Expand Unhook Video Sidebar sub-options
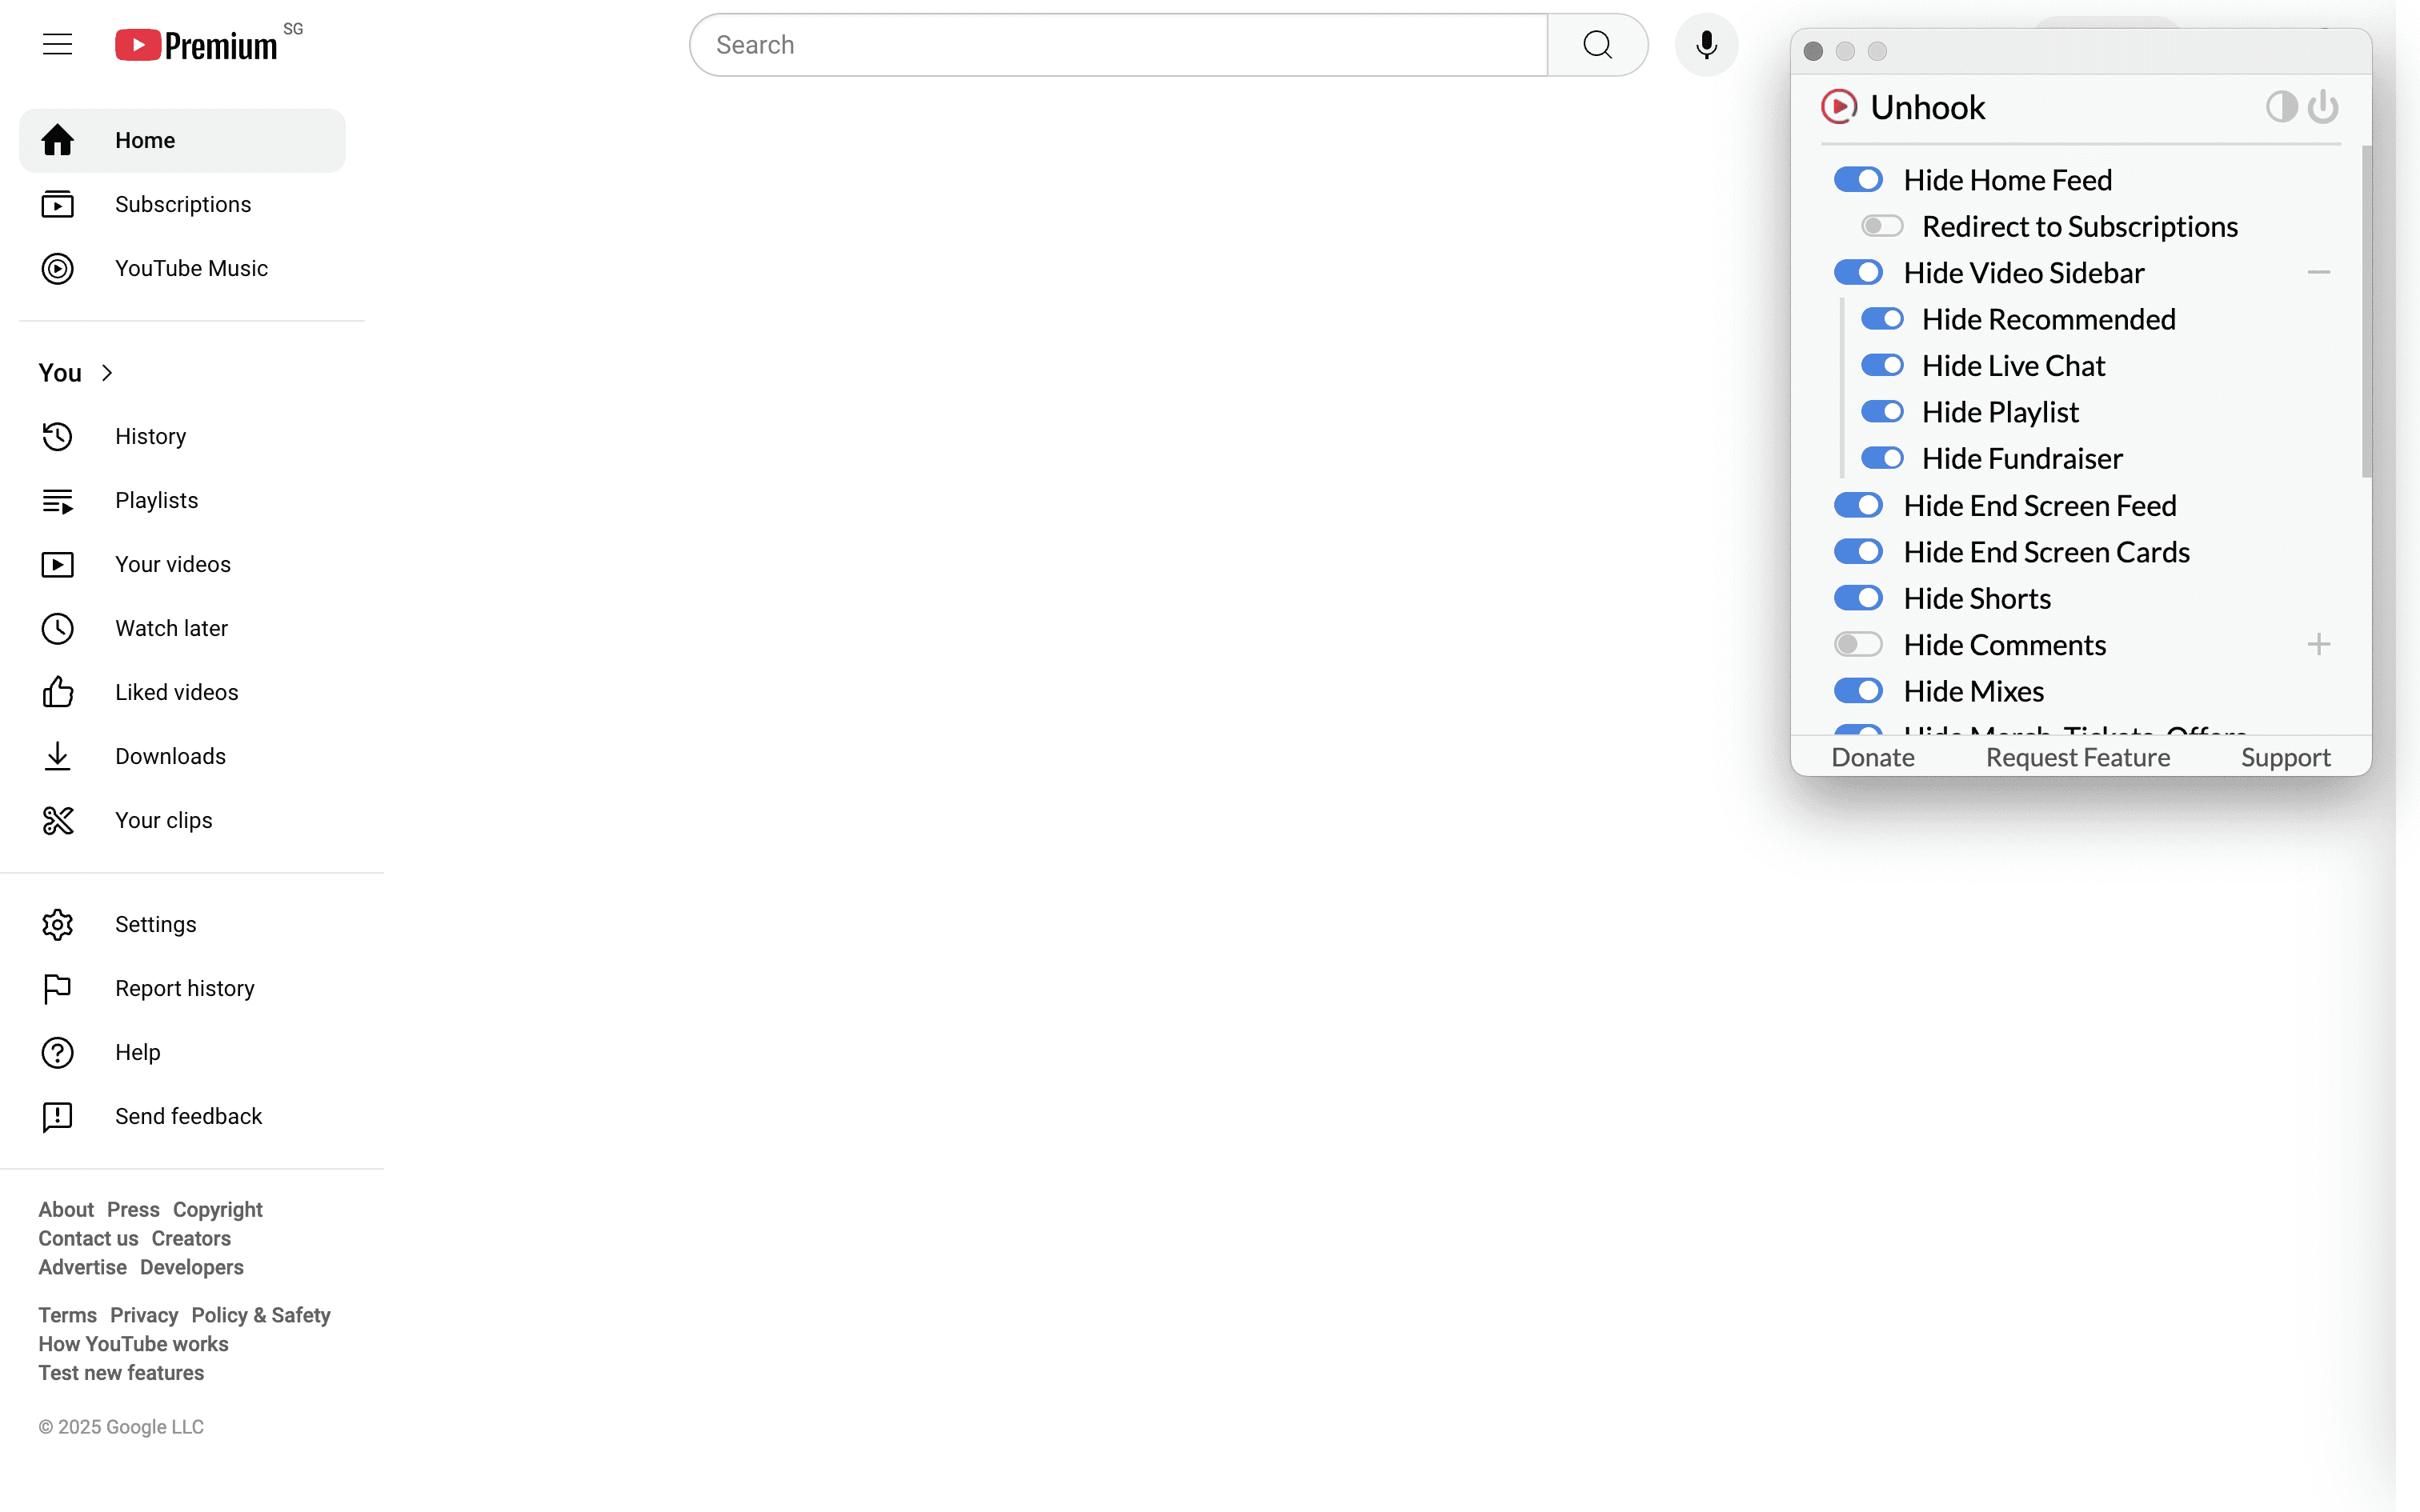The image size is (2420, 1512). 2319,272
